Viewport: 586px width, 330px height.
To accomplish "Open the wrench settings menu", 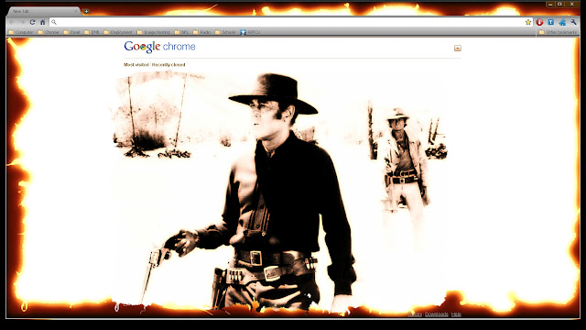I will (573, 22).
